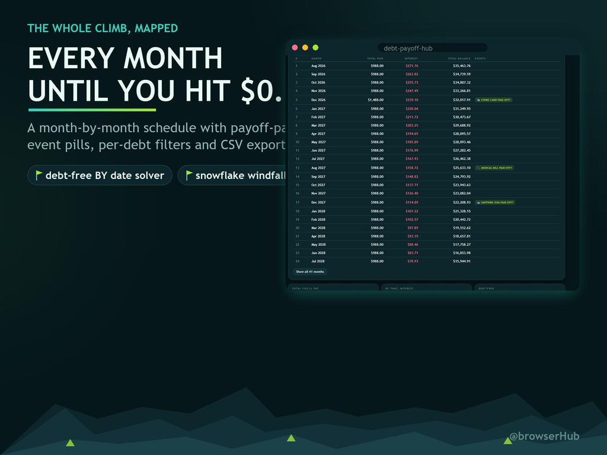Select the "Sep 2027" month cell
This screenshot has height=455, width=607.
click(318, 177)
